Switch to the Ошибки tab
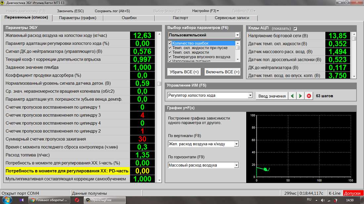Viewport: 364px width, 204px height. tap(129, 18)
